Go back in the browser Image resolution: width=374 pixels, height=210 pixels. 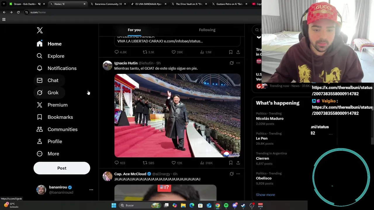tap(4, 12)
